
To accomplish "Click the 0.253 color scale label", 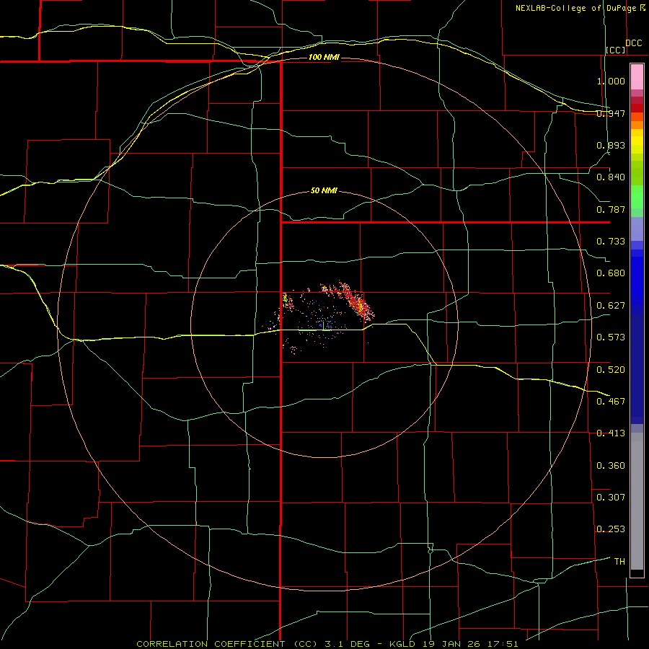I will pyautogui.click(x=611, y=529).
